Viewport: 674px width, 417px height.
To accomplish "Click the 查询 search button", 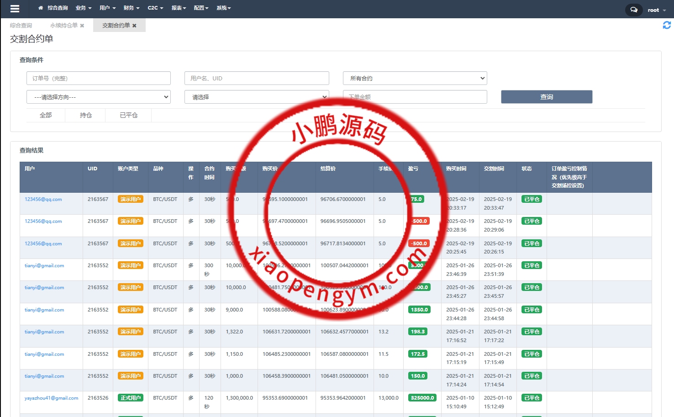I will coord(546,97).
